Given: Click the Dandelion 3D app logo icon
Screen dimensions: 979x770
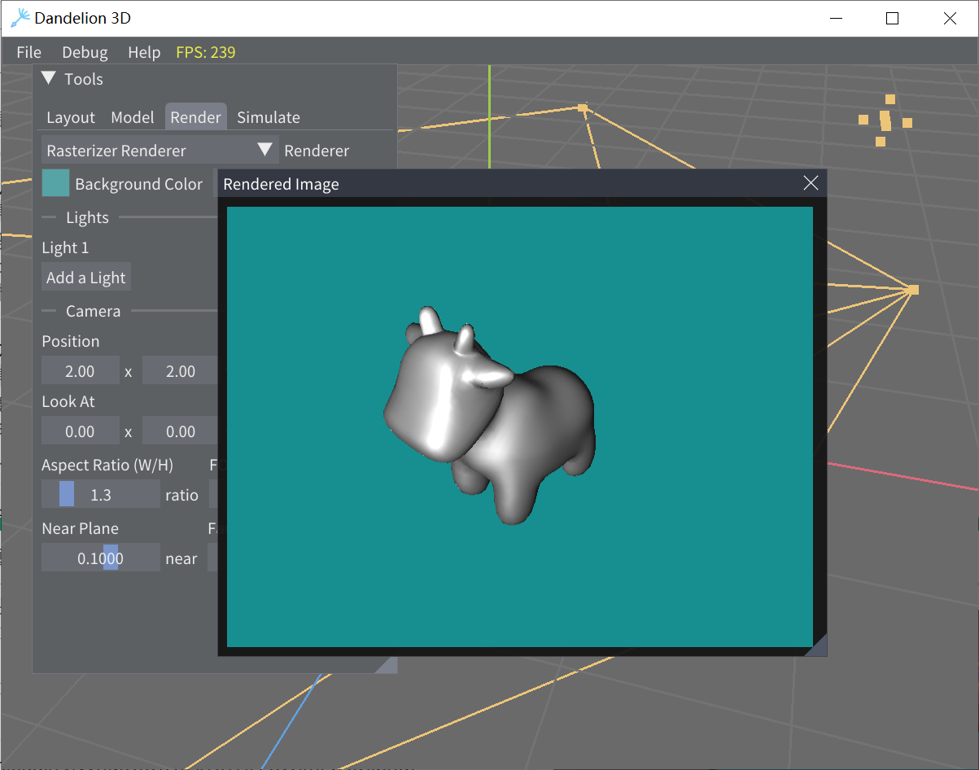Looking at the screenshot, I should pos(20,18).
